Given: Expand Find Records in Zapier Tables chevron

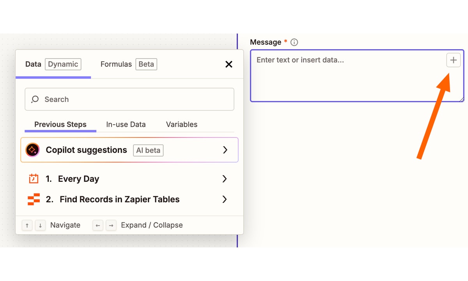Looking at the screenshot, I should pos(225,199).
